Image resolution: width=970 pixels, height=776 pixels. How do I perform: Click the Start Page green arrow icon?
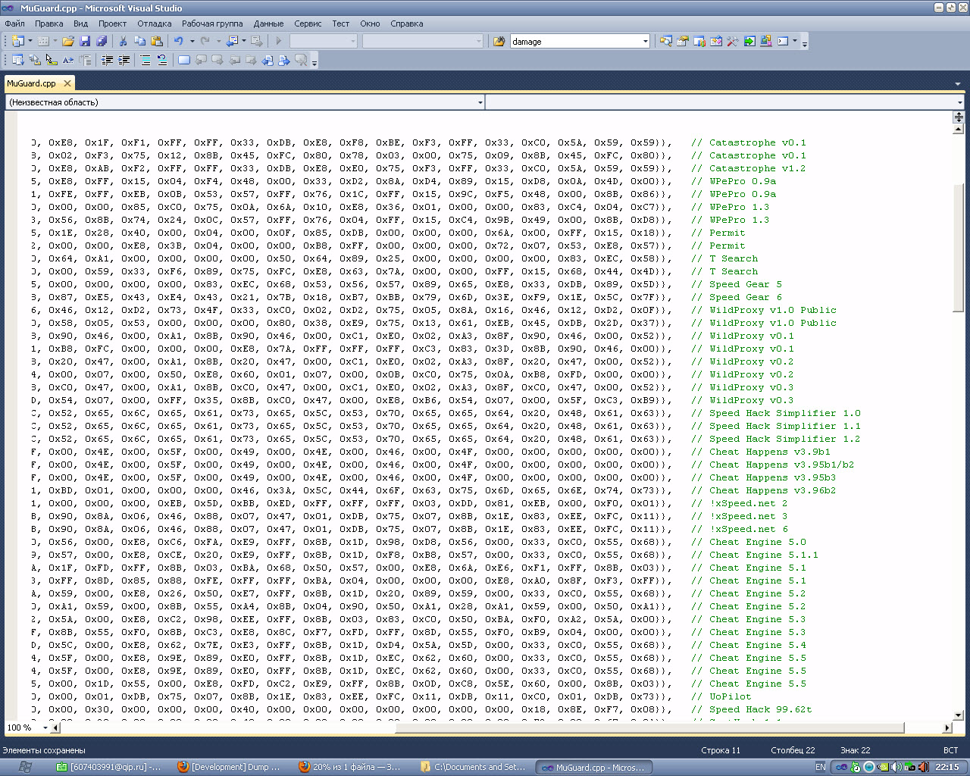[749, 41]
